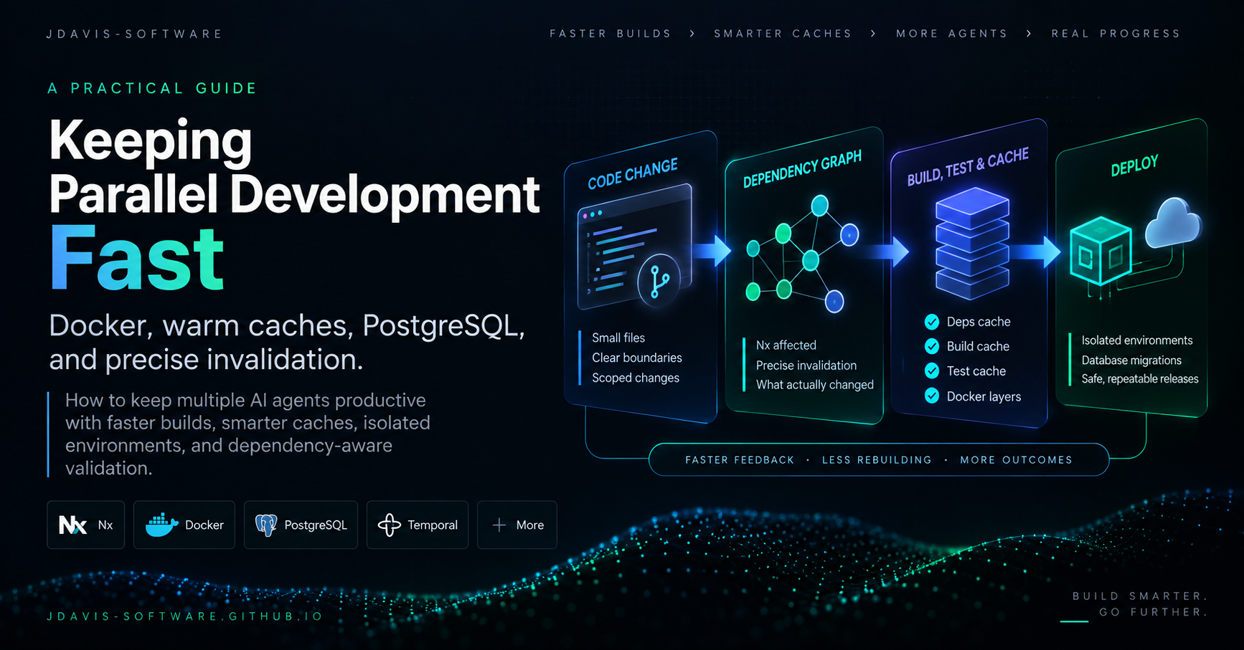Select the git branch icon in Code Change

click(659, 280)
